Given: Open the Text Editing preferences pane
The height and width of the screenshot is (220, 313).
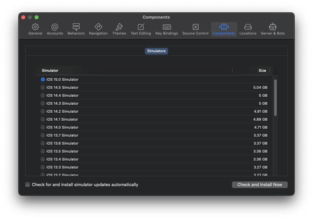Looking at the screenshot, I should [x=141, y=29].
